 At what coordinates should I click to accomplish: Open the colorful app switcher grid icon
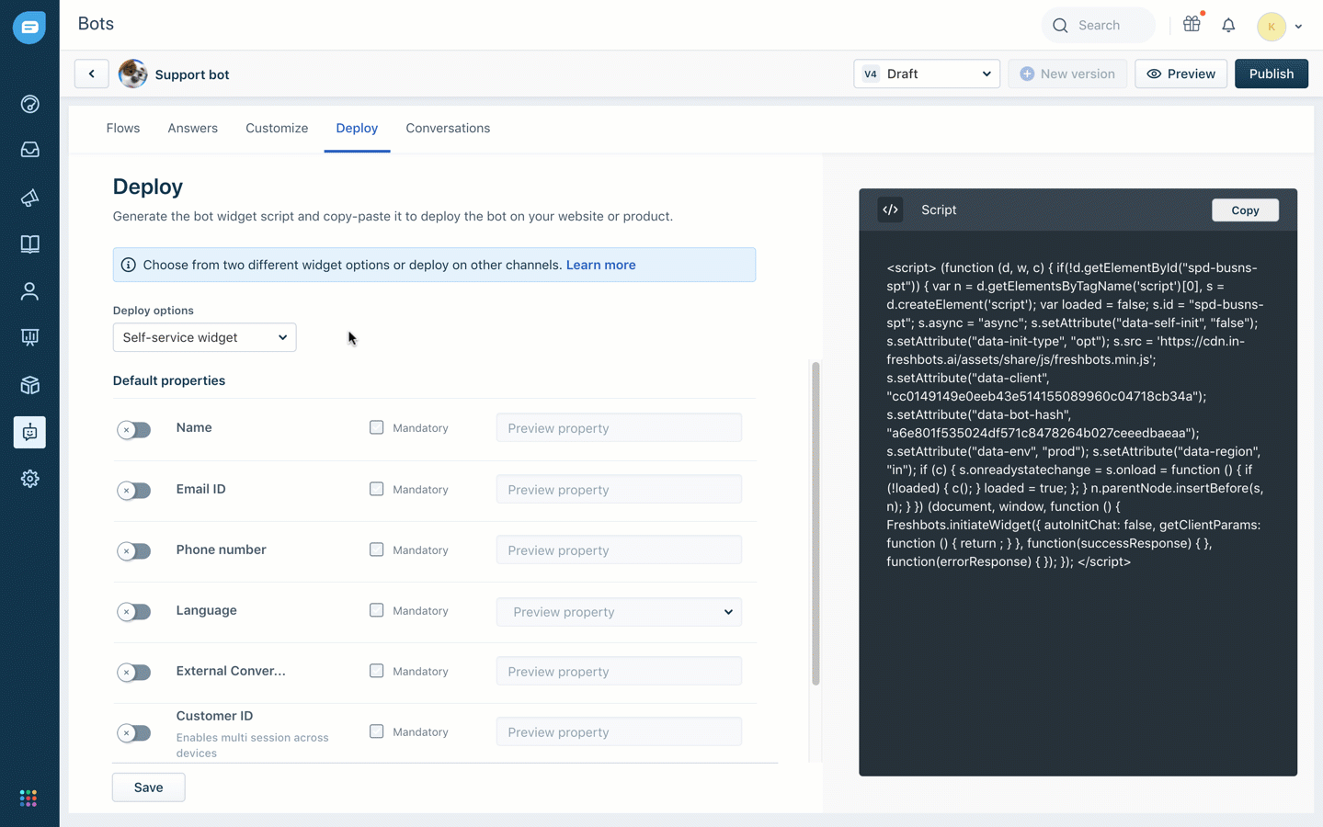point(29,798)
